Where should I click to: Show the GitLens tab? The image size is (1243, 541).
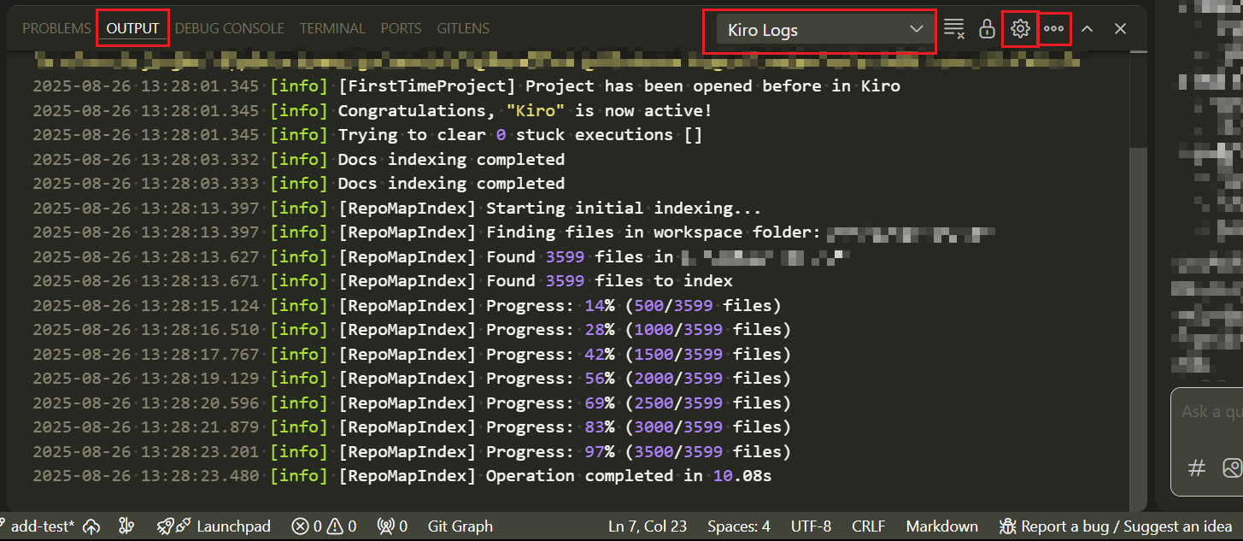pyautogui.click(x=464, y=28)
